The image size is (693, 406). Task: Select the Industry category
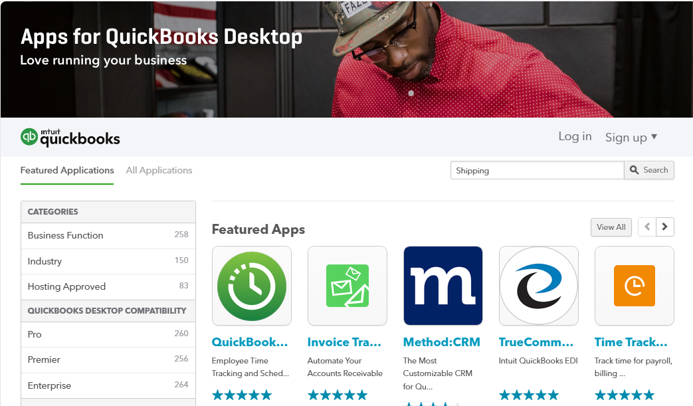(108, 261)
